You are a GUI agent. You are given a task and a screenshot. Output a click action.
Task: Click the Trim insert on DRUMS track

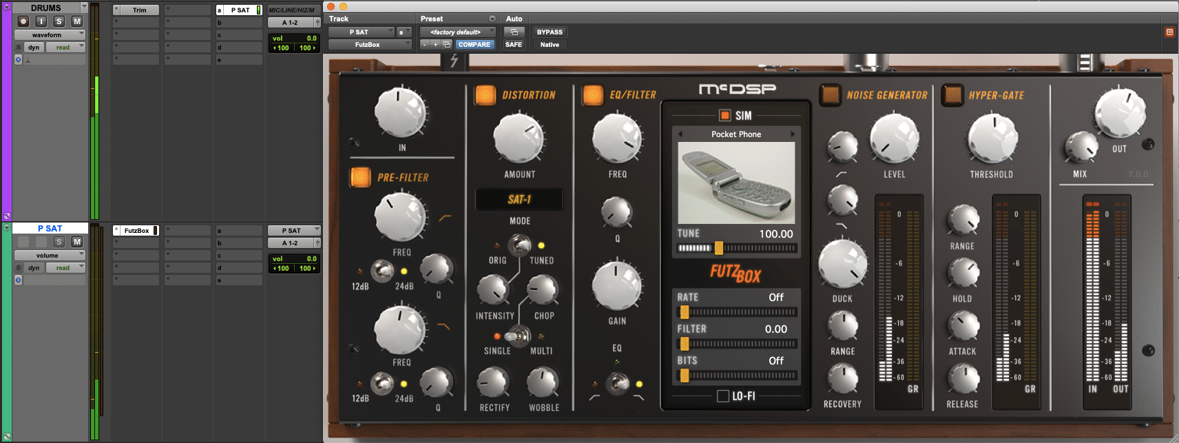[136, 10]
